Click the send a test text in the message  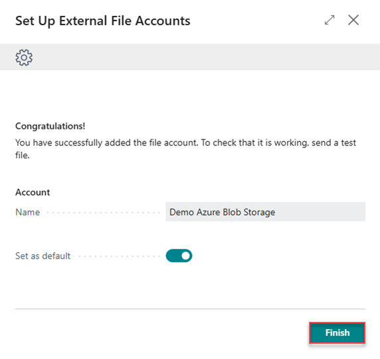(333, 143)
